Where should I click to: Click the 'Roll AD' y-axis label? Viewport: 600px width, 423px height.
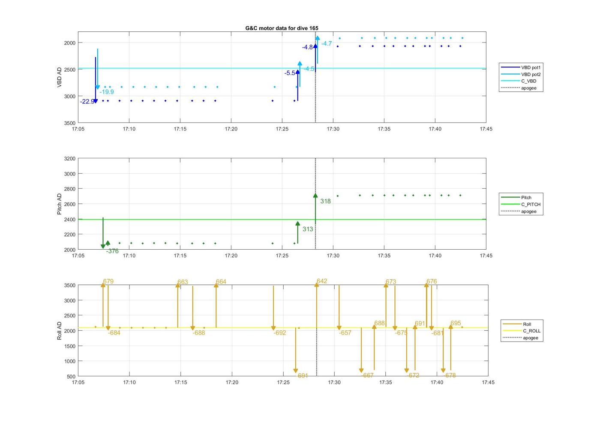60,331
